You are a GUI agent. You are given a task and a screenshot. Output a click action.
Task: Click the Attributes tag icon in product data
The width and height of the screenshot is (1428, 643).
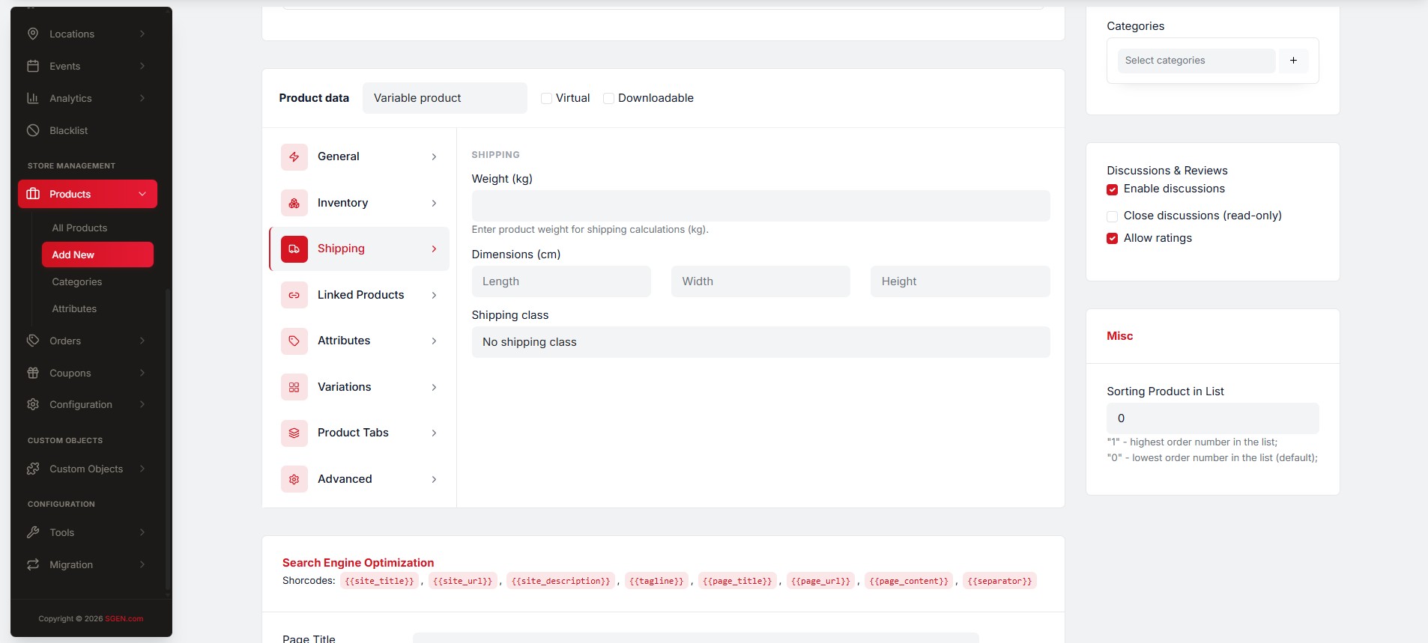coord(294,341)
